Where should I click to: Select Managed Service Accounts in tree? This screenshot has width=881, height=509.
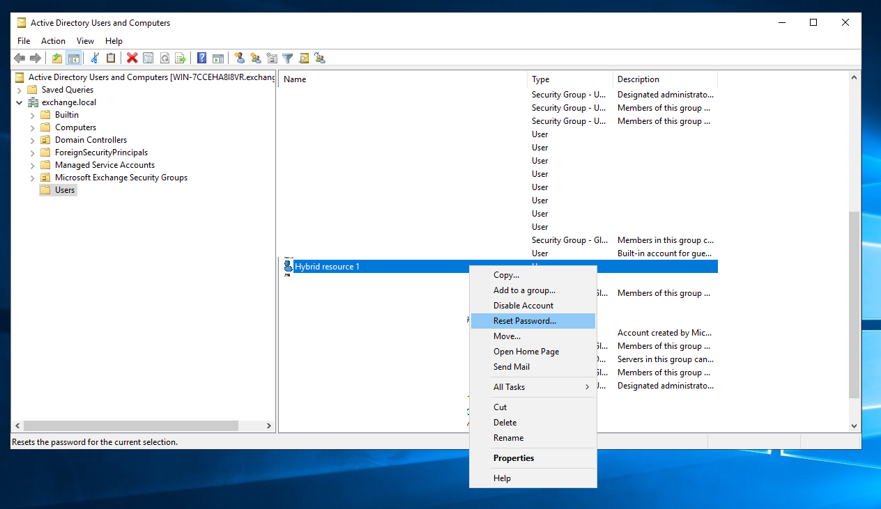coord(105,165)
